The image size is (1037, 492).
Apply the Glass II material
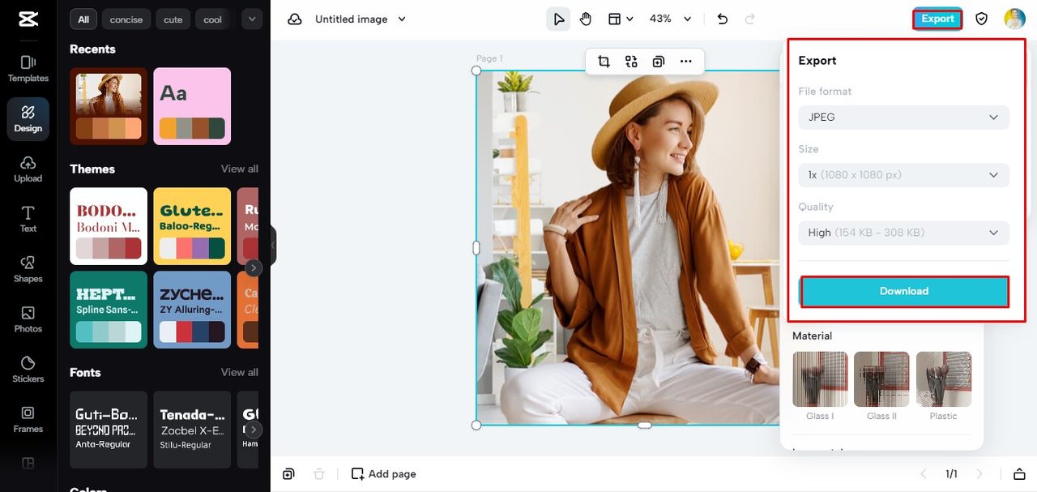click(x=881, y=379)
